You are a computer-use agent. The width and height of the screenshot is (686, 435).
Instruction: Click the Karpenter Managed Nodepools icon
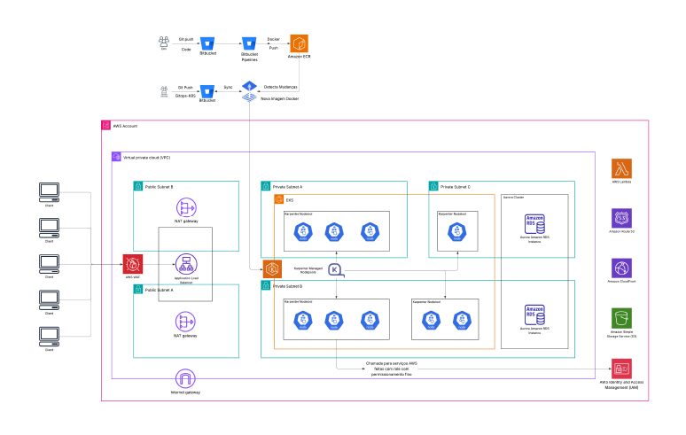[x=336, y=270]
